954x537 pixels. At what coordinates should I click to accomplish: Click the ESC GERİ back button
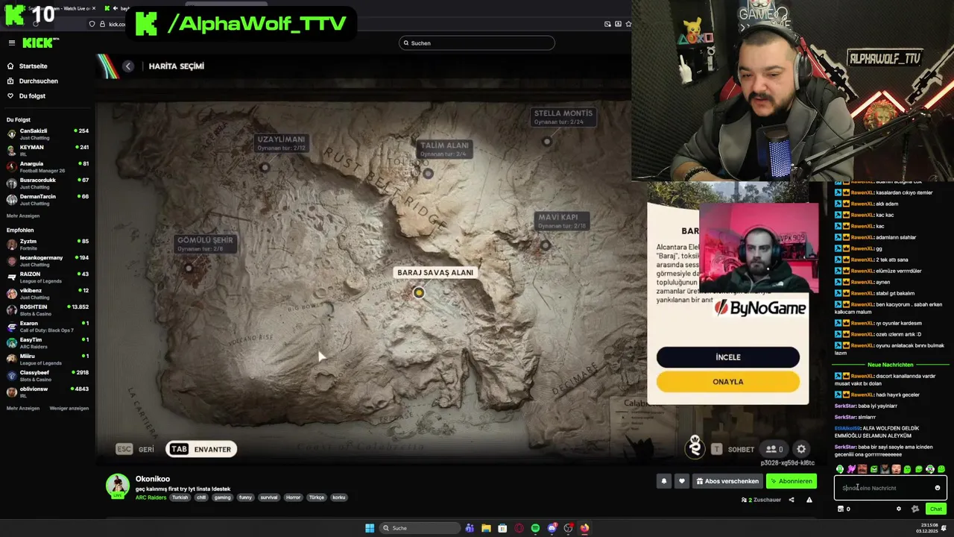coord(136,449)
